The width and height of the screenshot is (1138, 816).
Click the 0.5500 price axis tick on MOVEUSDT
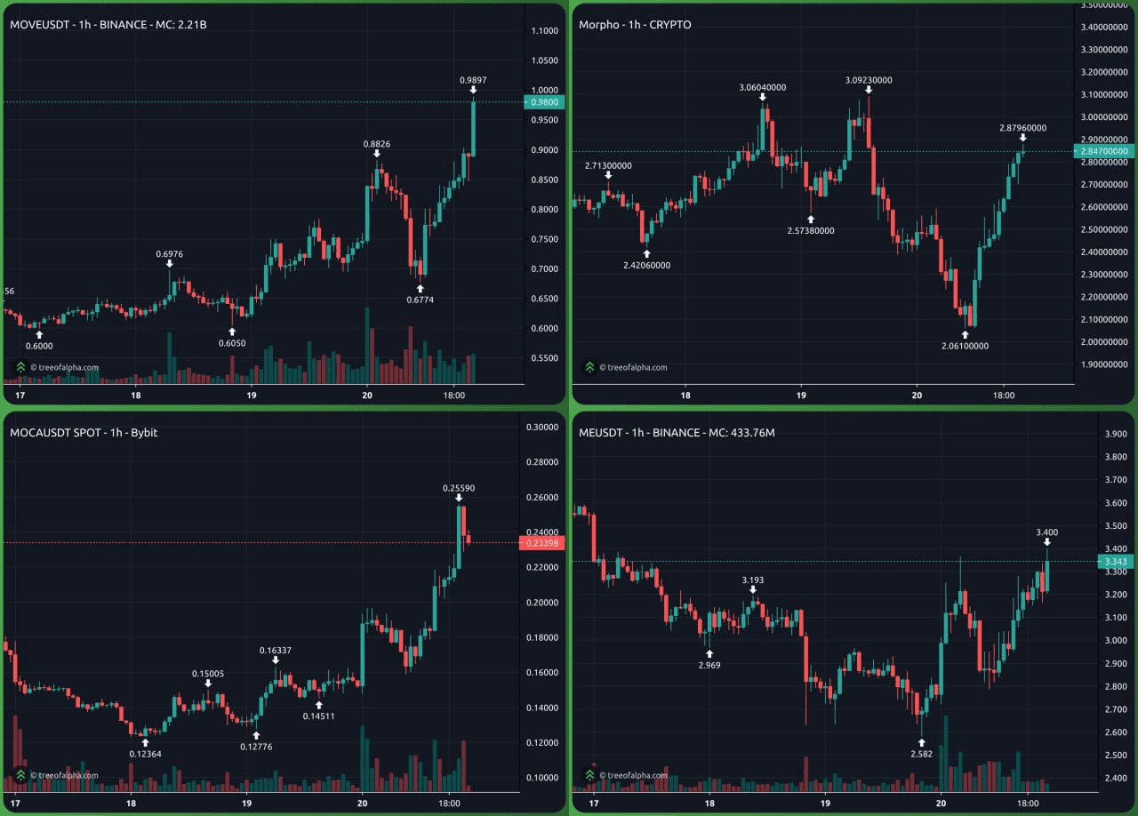tap(544, 358)
